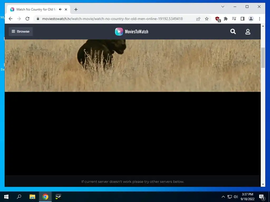
Task: Click the Chrome icon in the taskbar
Action: tap(45, 197)
